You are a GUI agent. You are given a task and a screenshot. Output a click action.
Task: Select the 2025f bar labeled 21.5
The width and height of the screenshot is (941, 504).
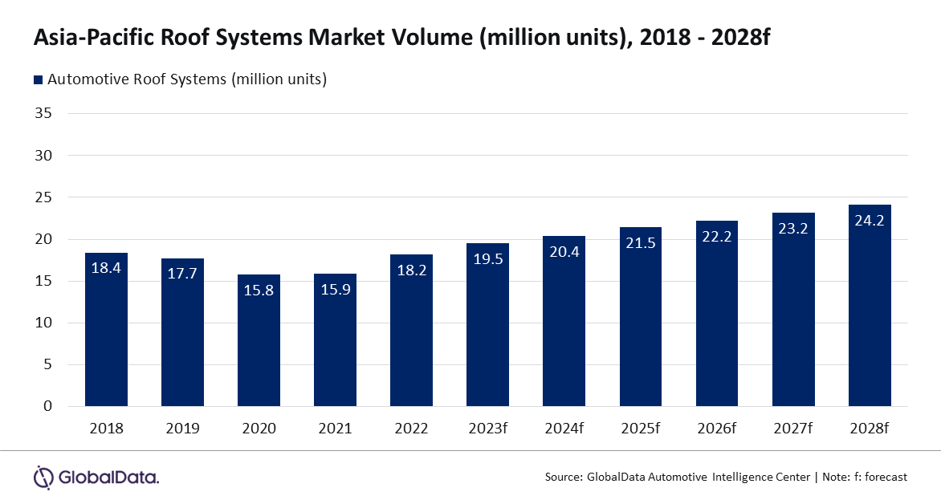(640, 317)
